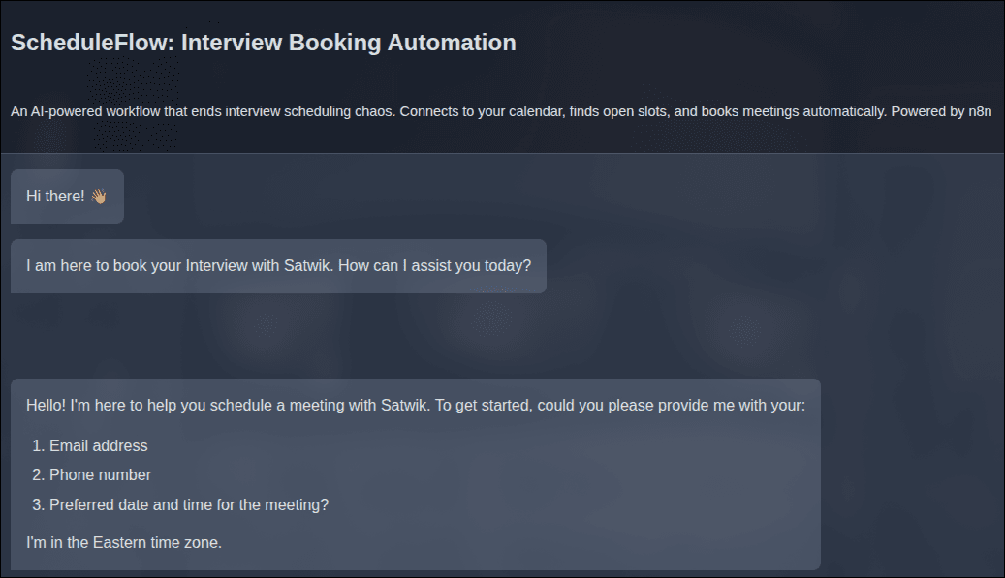Click 'I'm in the Eastern time zone' line
Screen dimensions: 1005x578
124,542
